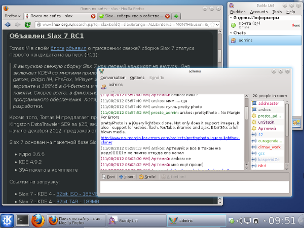Click the chat message input field
304x228 pixels.
(195, 187)
